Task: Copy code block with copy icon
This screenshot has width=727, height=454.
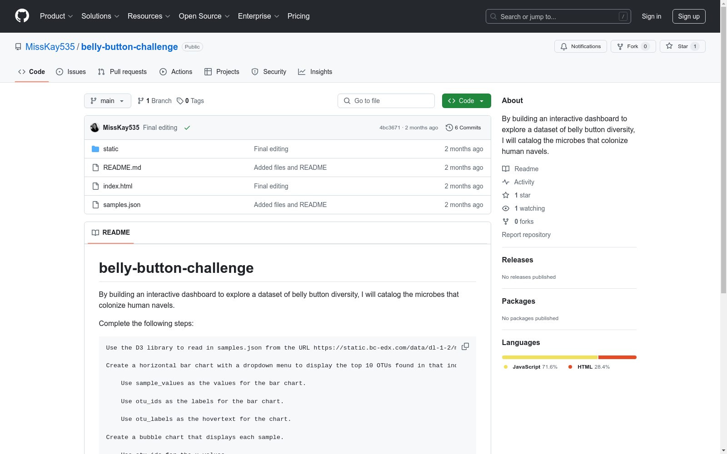Action: (x=465, y=346)
